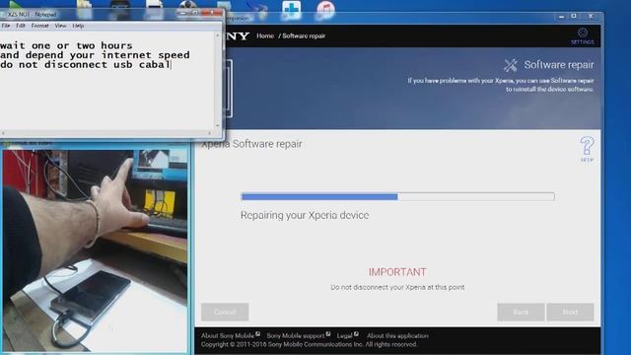Click 'Do not disconnect your Xperia' text
Image resolution: width=631 pixels, height=355 pixels.
[397, 287]
